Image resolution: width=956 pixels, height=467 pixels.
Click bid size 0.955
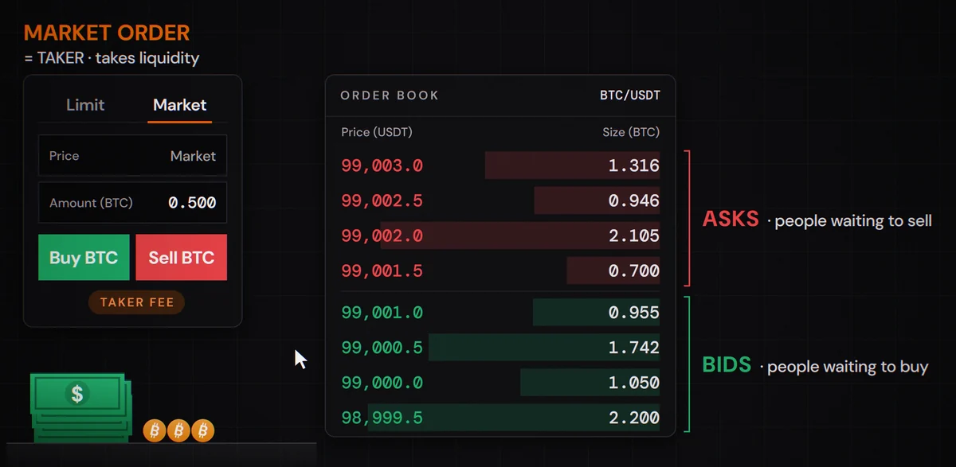point(634,313)
